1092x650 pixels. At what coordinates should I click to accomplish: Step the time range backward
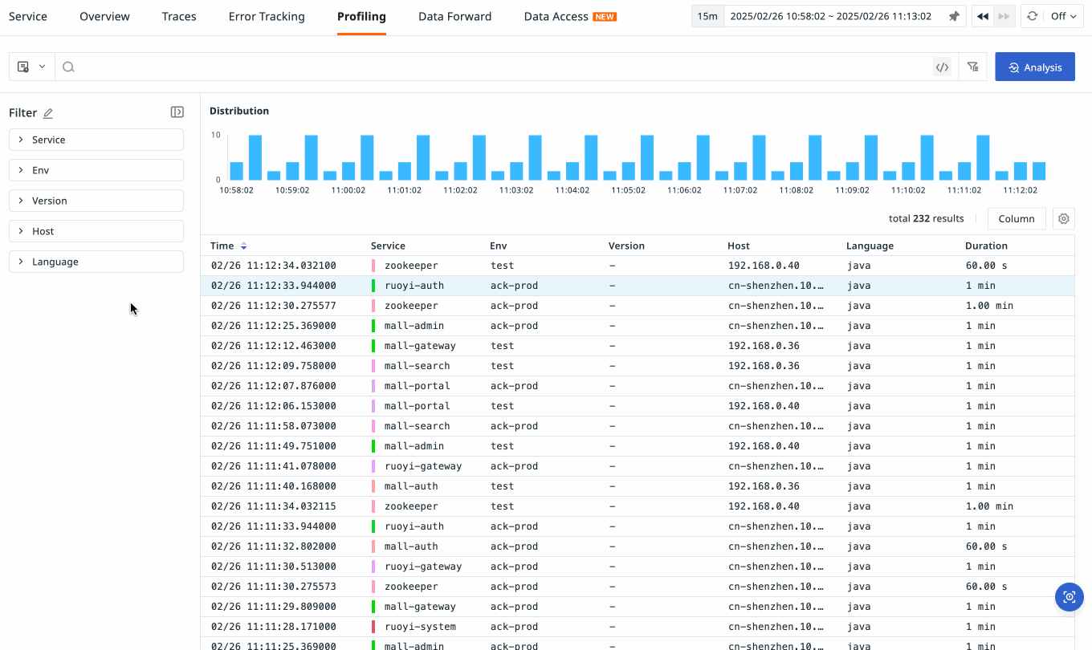click(982, 16)
